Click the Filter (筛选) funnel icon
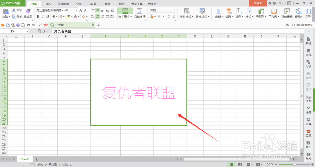 click(x=229, y=11)
